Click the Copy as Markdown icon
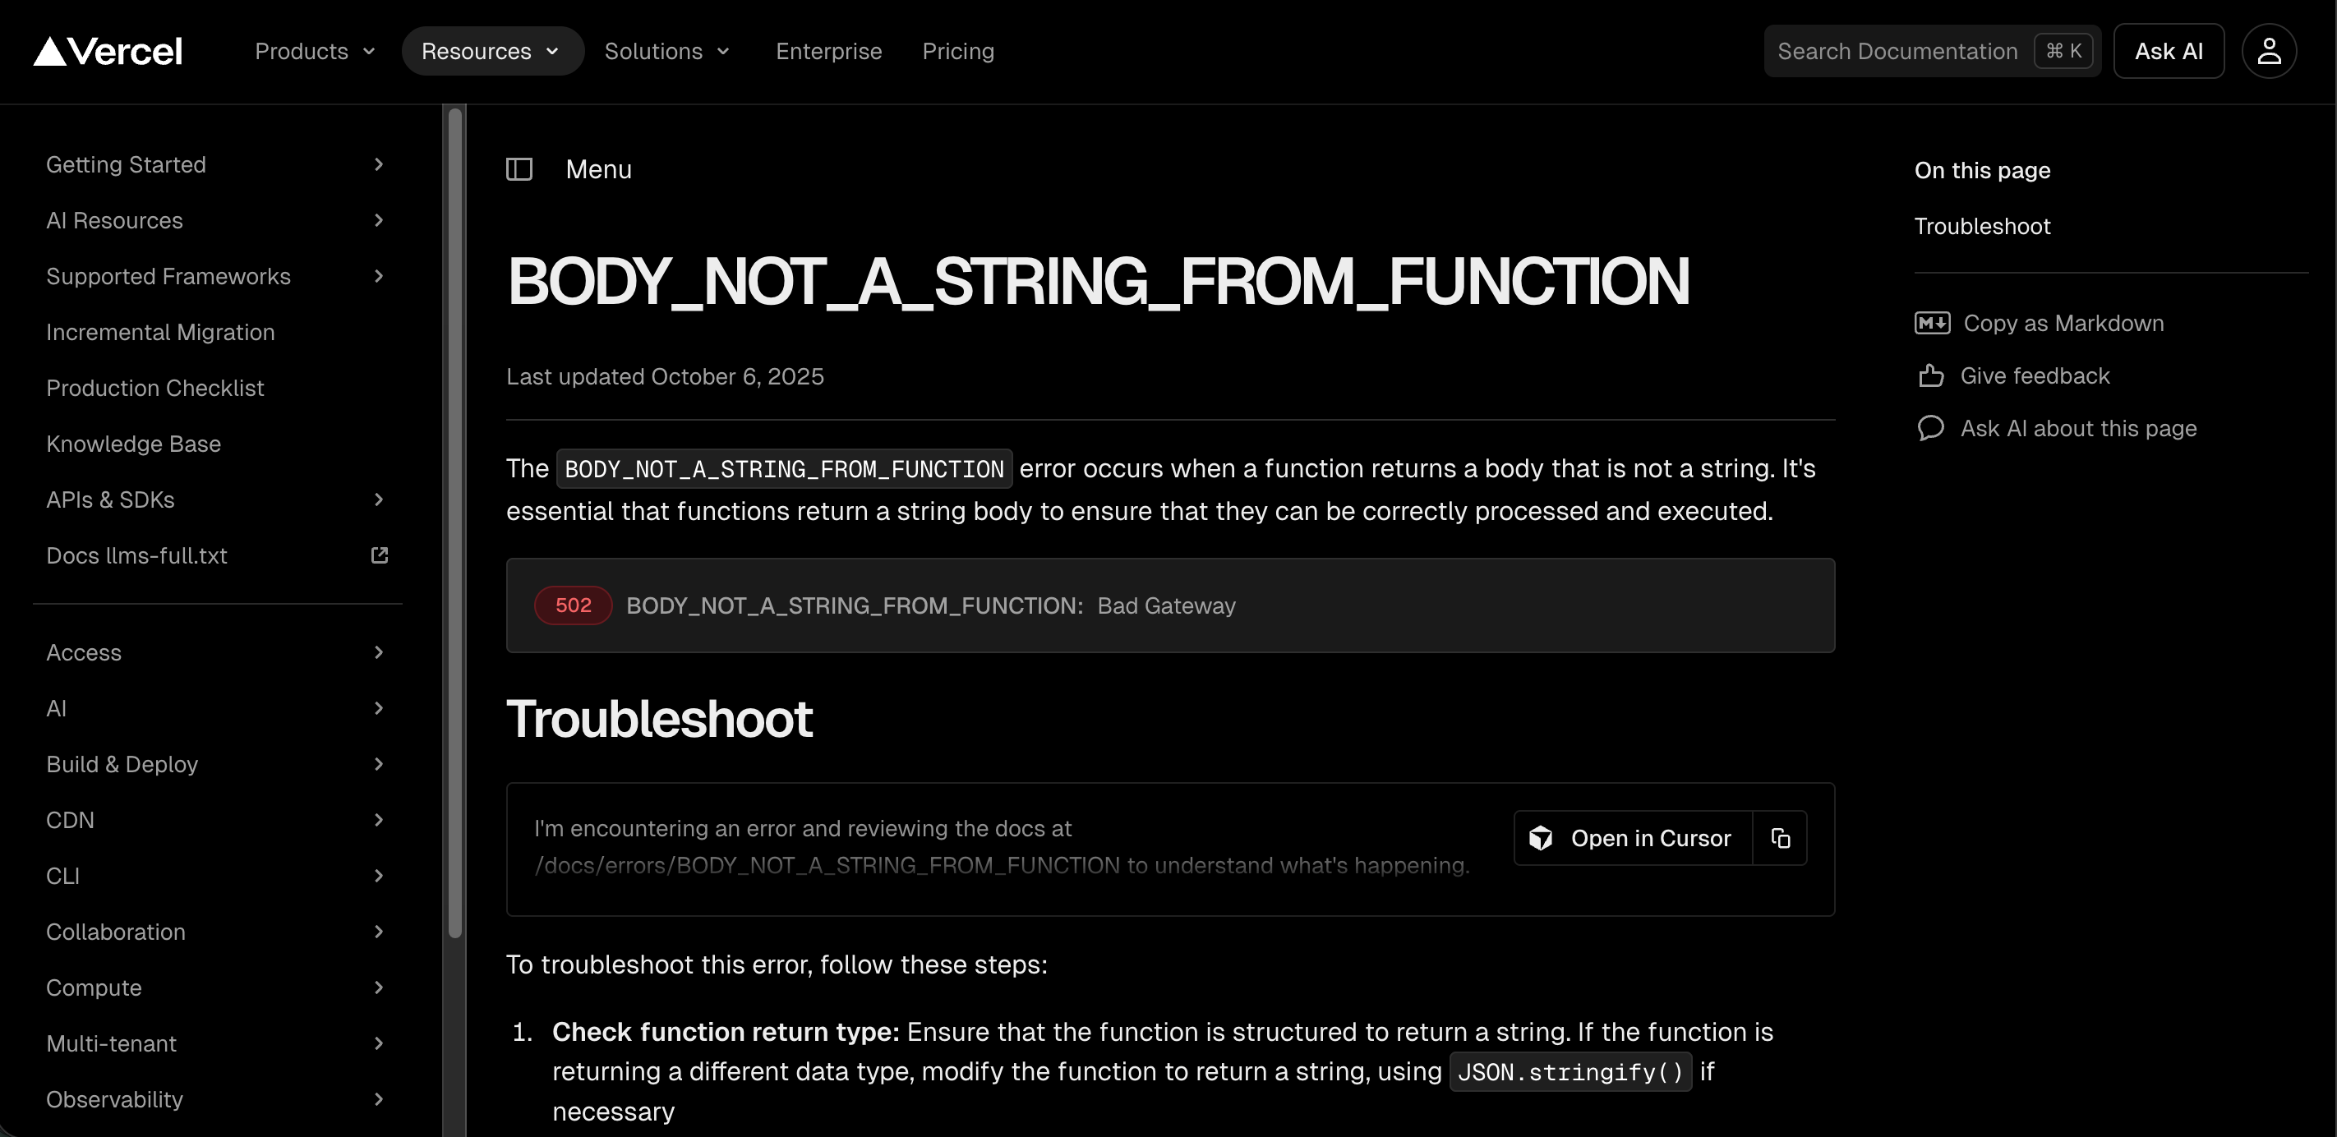Image resolution: width=2337 pixels, height=1137 pixels. coord(1934,323)
